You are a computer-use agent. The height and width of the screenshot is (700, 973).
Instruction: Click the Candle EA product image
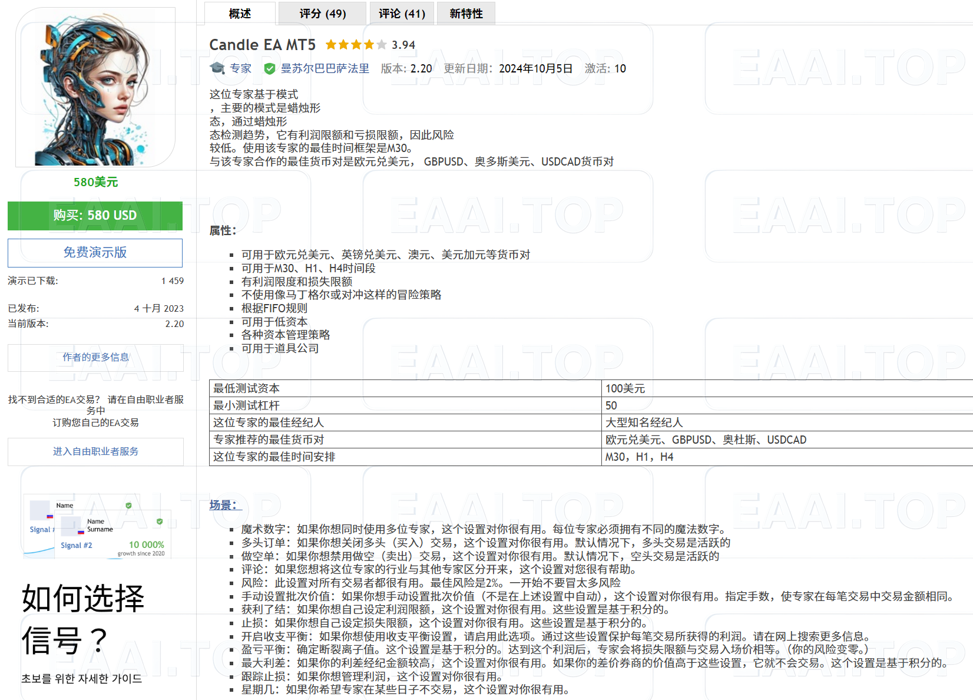[x=95, y=88]
